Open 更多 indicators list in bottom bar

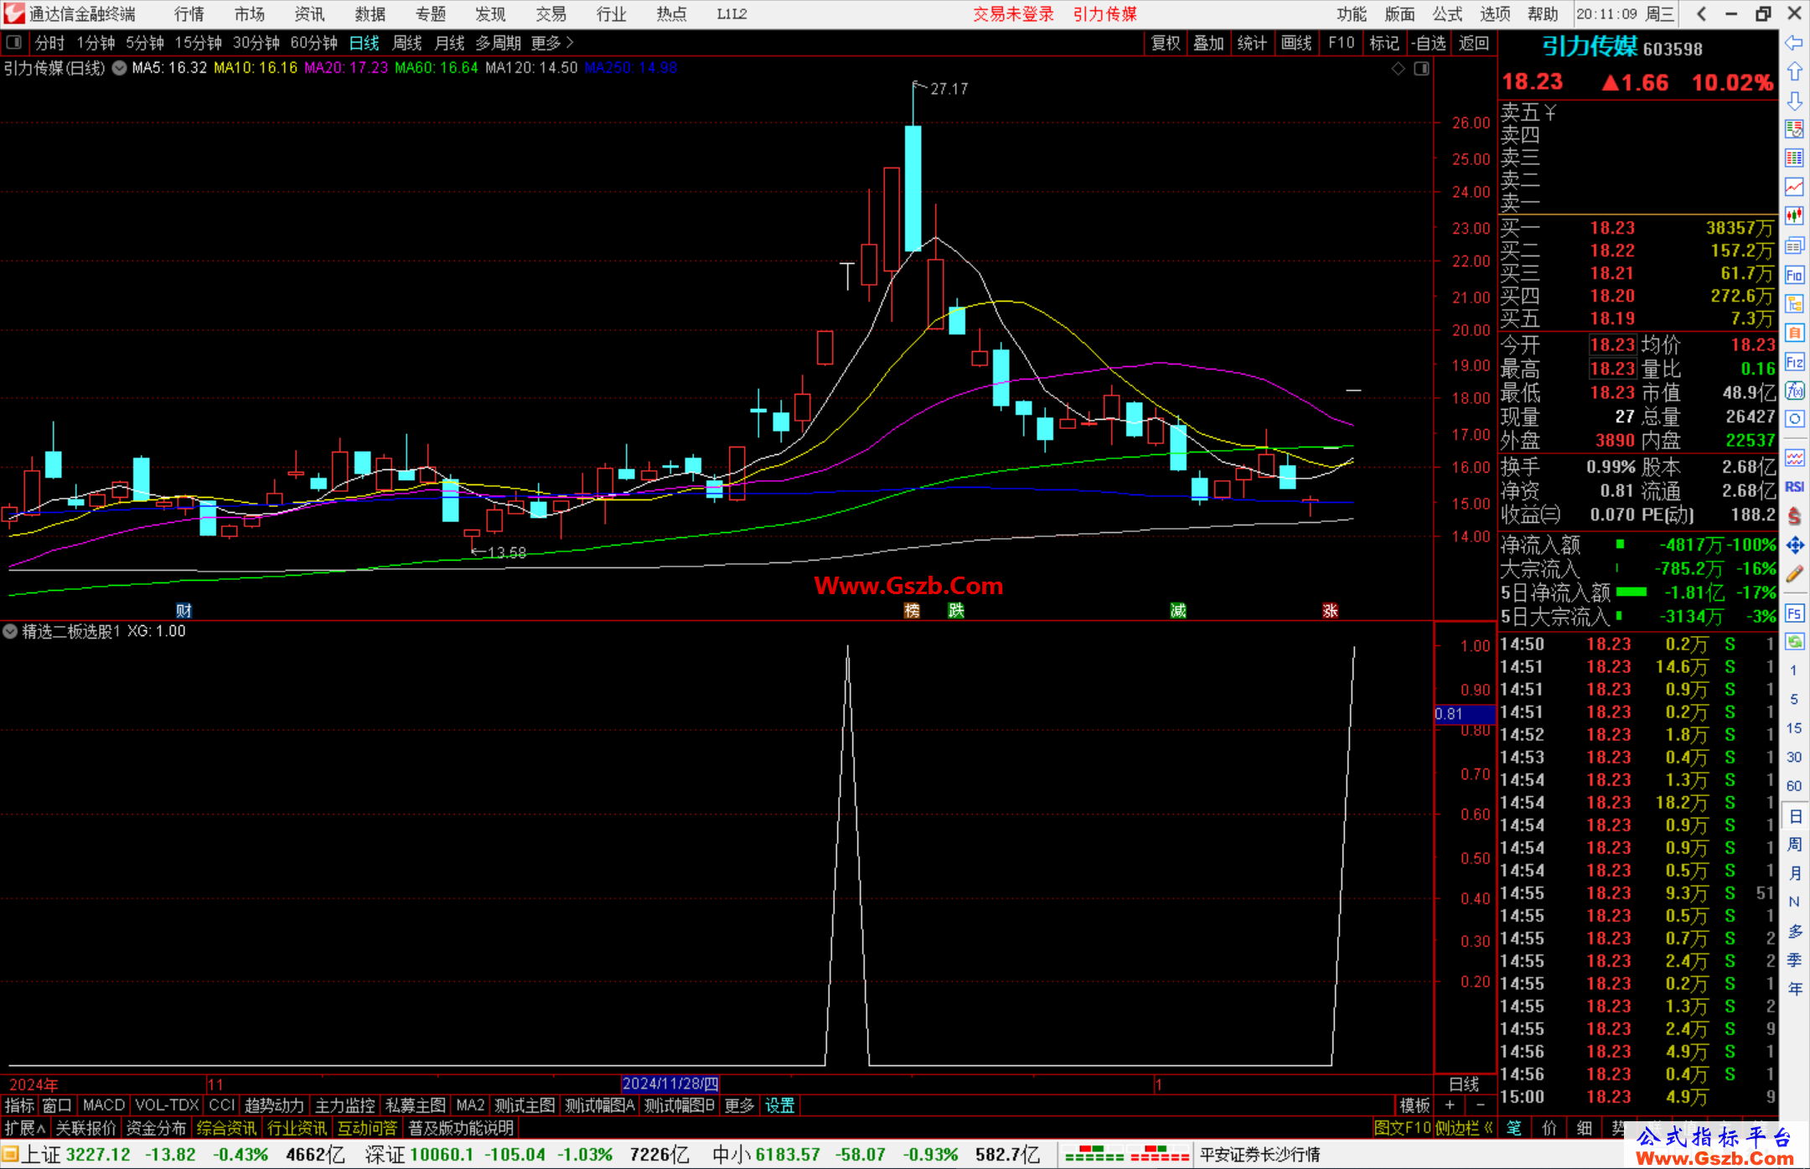(x=739, y=1105)
